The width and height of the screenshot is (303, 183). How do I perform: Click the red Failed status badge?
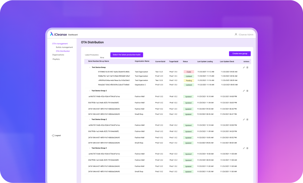click(x=189, y=72)
